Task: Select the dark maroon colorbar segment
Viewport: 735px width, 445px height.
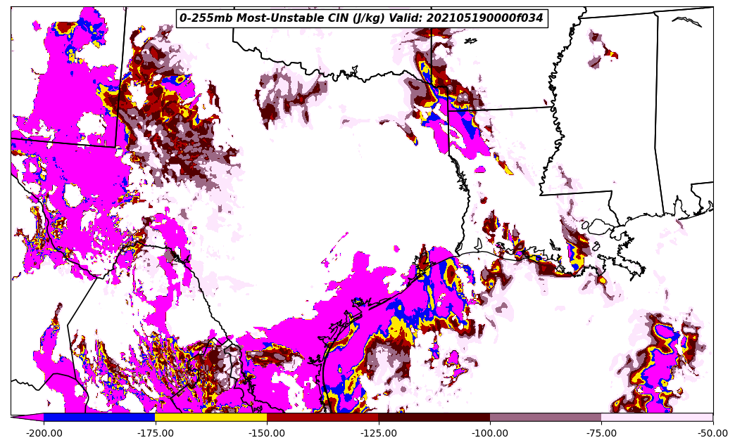Action: (x=434, y=417)
